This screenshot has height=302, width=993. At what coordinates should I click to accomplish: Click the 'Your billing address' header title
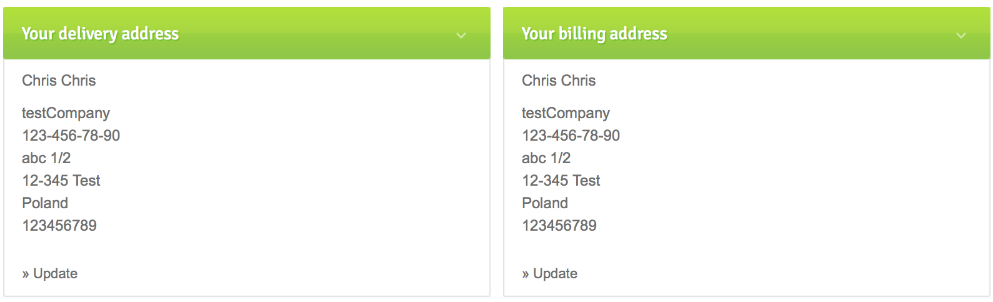pos(594,34)
